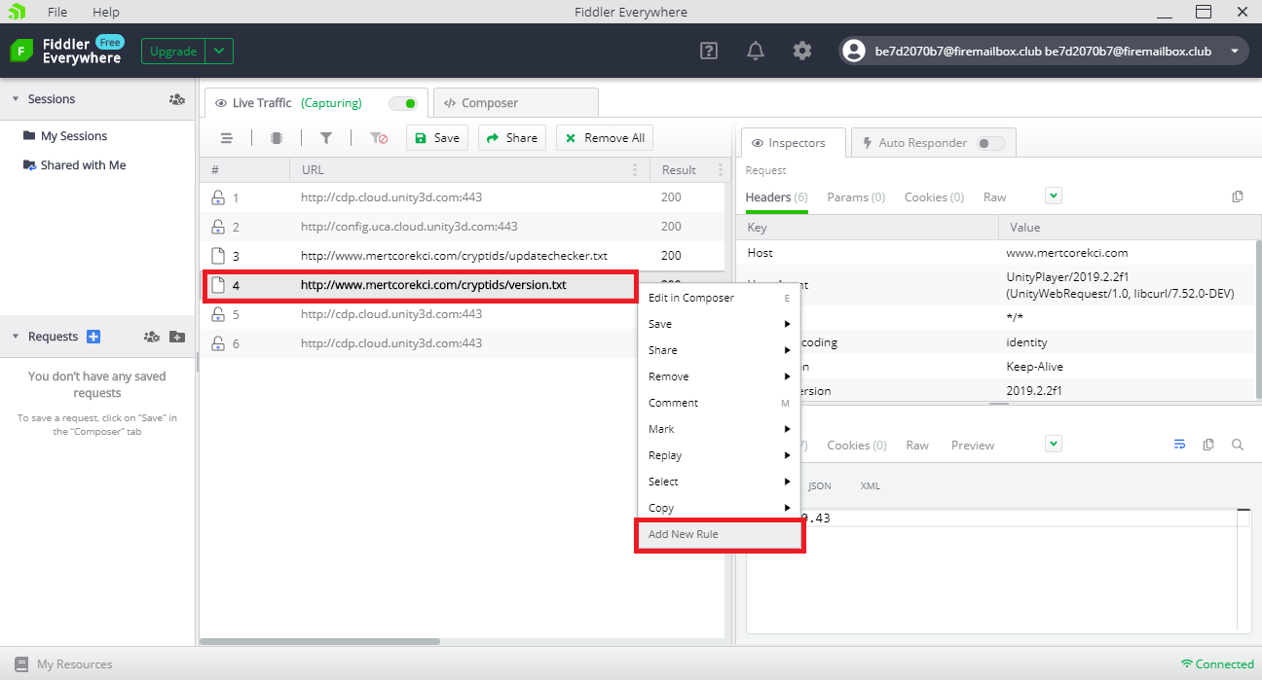Open the hamburger list menu in toolbar
1262x680 pixels.
[x=227, y=138]
